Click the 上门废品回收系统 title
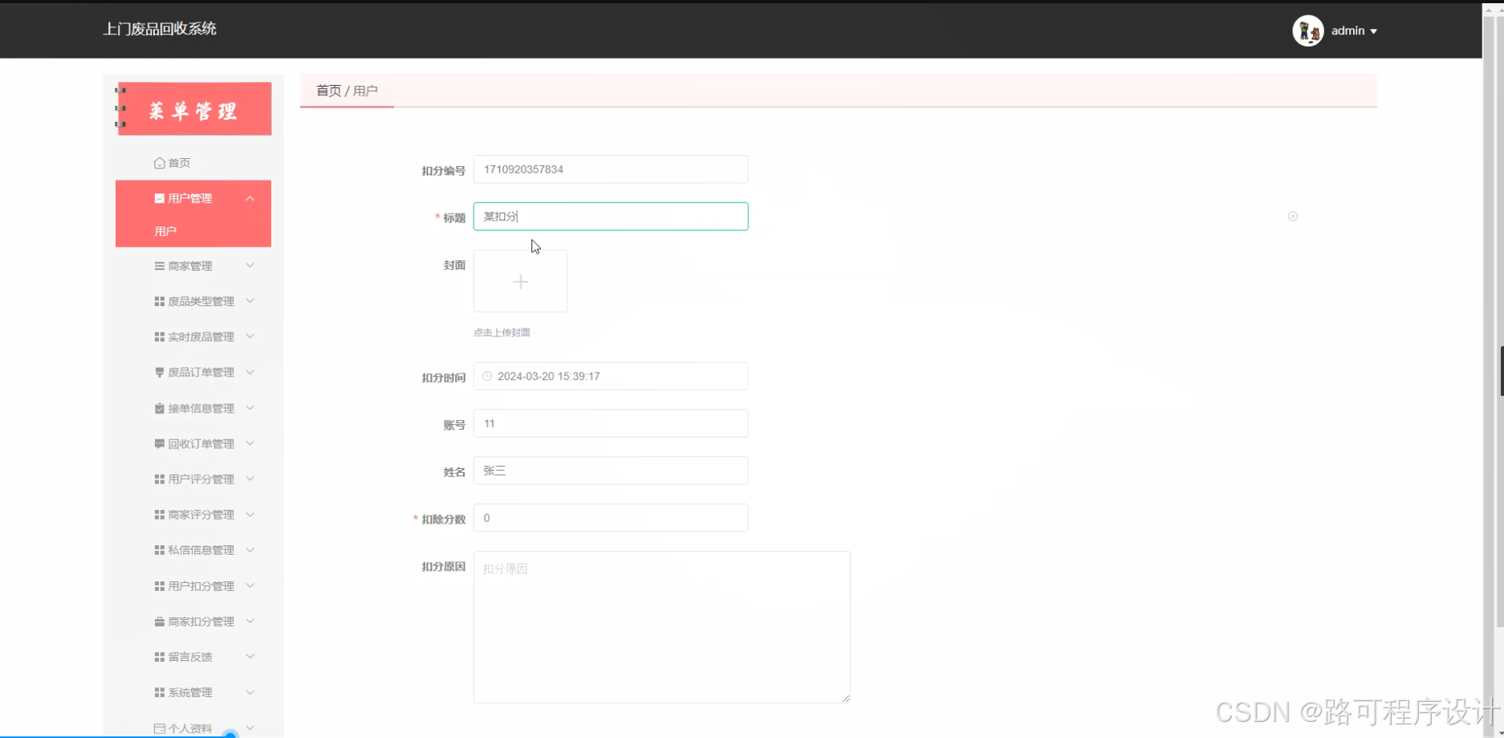This screenshot has height=738, width=1504. [x=160, y=29]
